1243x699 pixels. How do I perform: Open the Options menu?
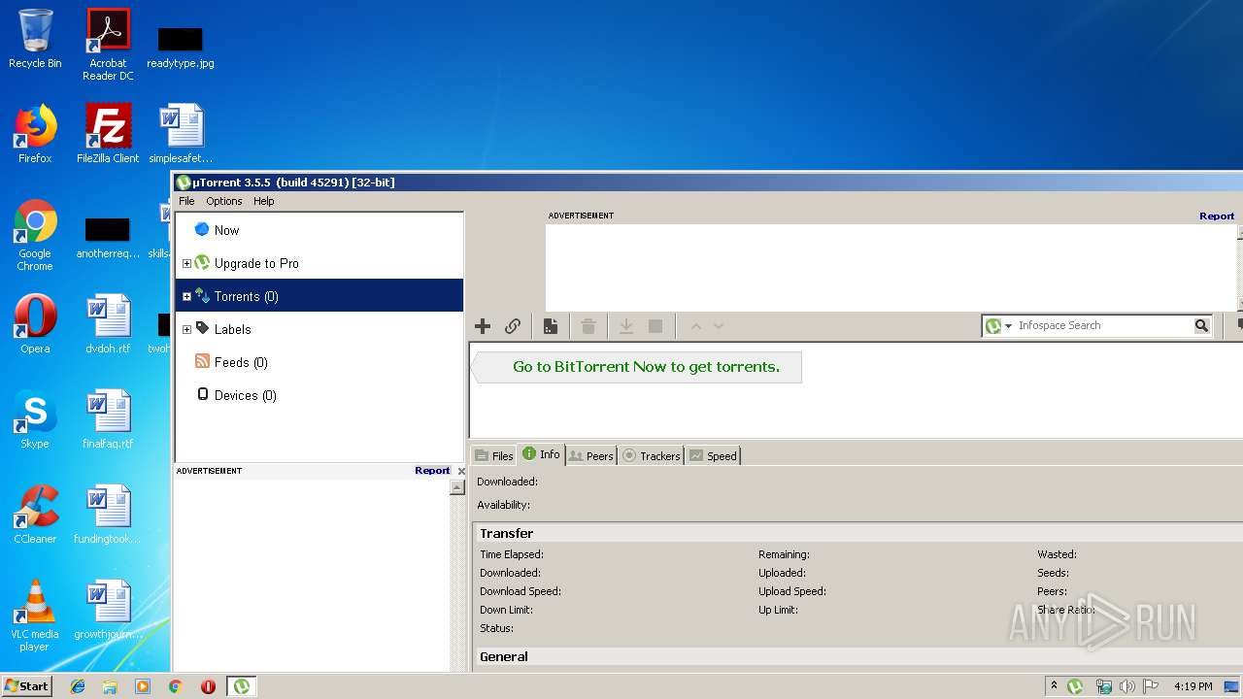click(223, 201)
